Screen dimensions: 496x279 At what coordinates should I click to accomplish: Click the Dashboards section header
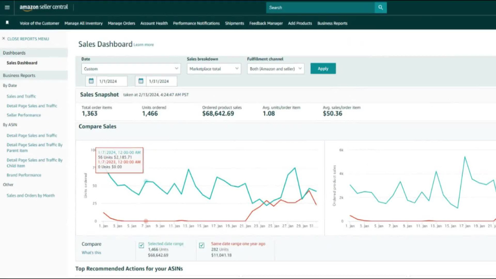coord(34,53)
